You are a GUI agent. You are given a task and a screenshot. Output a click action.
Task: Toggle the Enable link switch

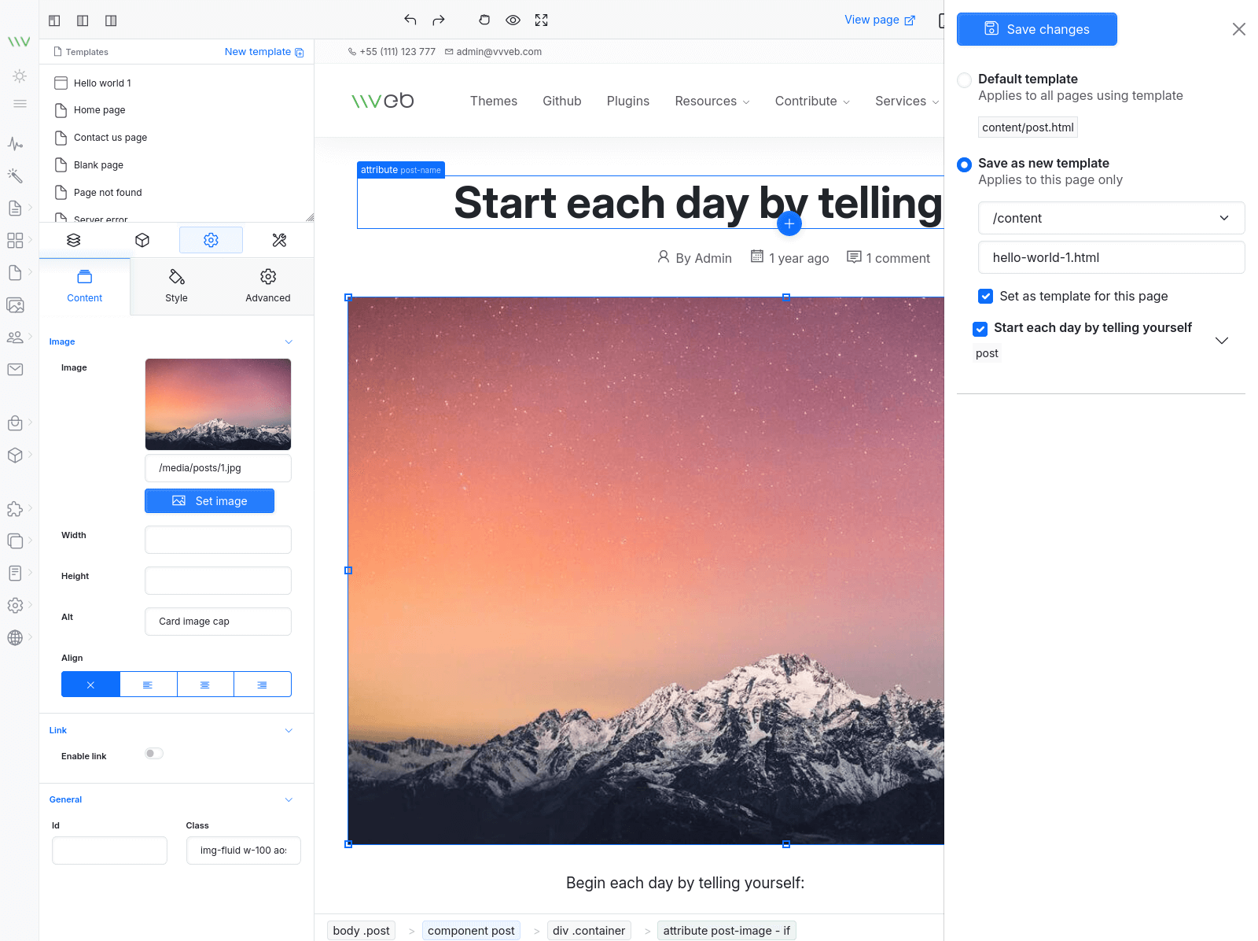tap(154, 754)
